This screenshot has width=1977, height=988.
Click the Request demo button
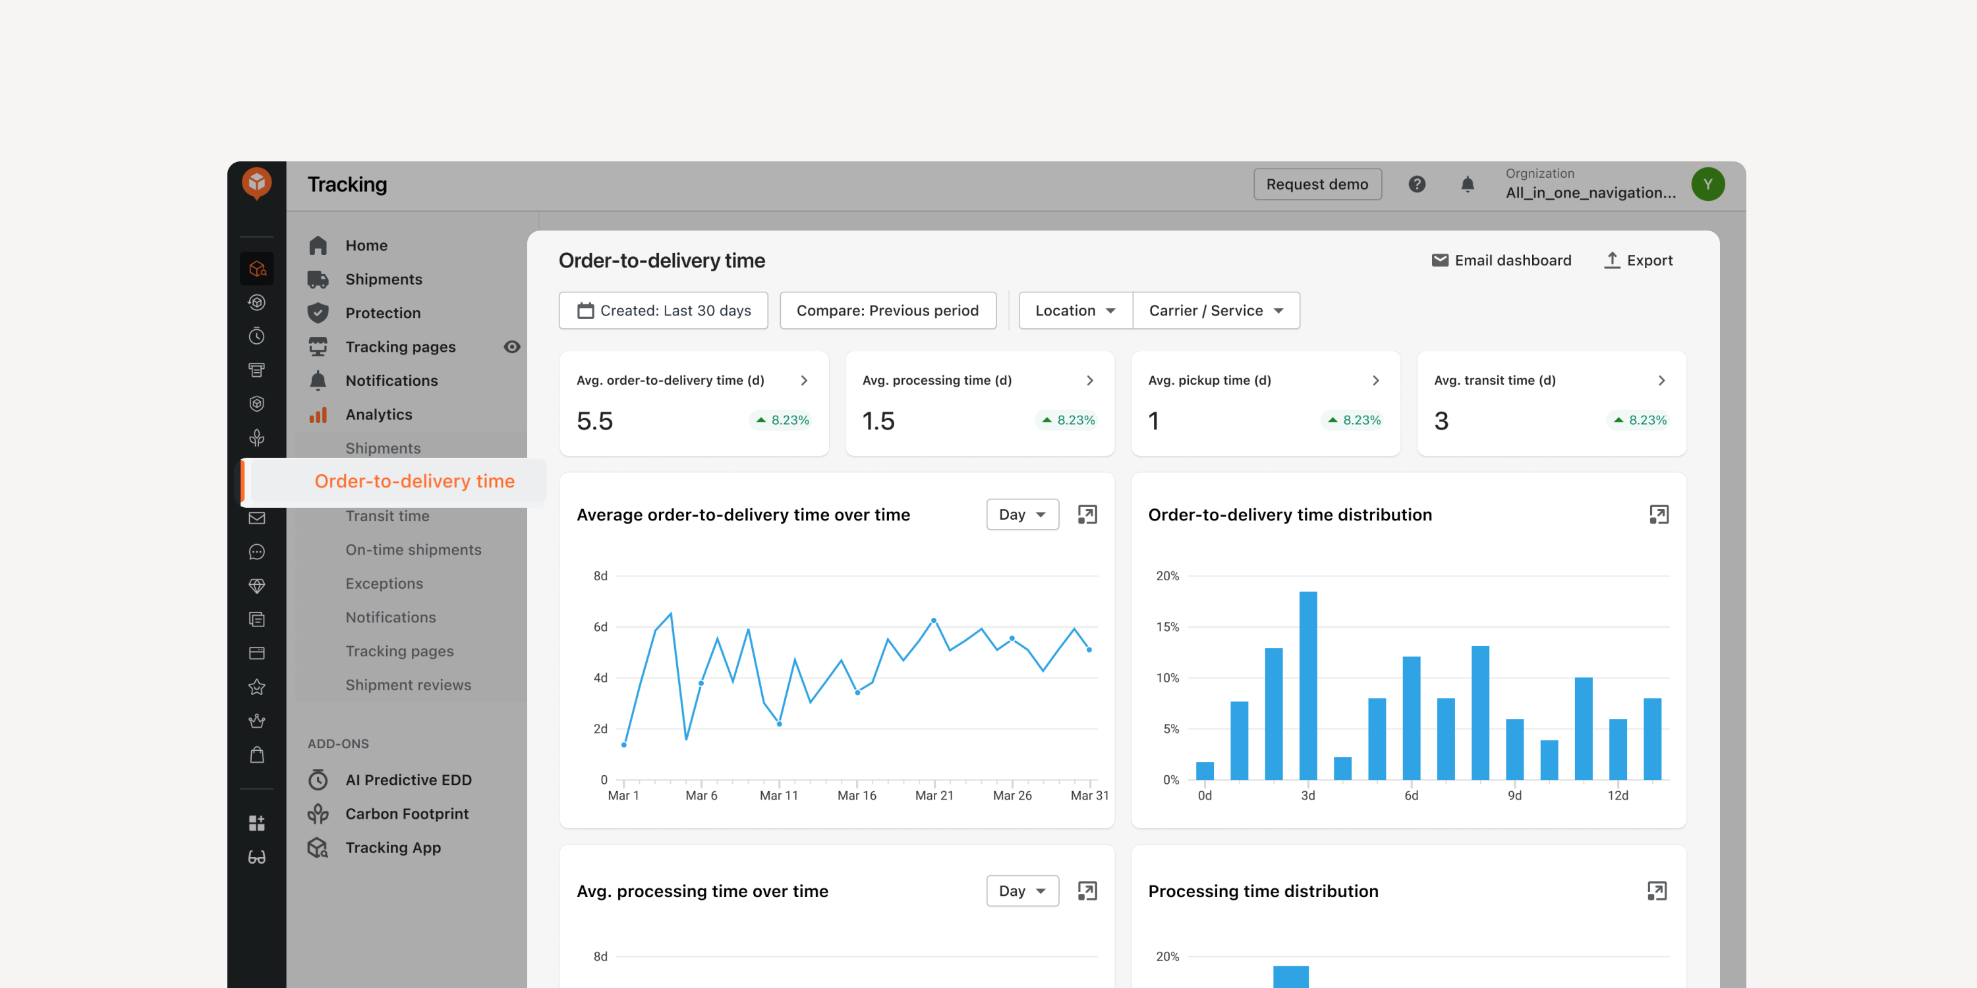tap(1317, 184)
